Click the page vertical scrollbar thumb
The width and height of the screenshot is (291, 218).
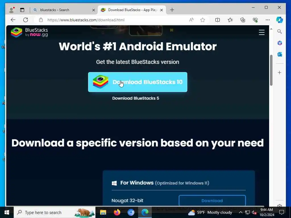[271, 70]
